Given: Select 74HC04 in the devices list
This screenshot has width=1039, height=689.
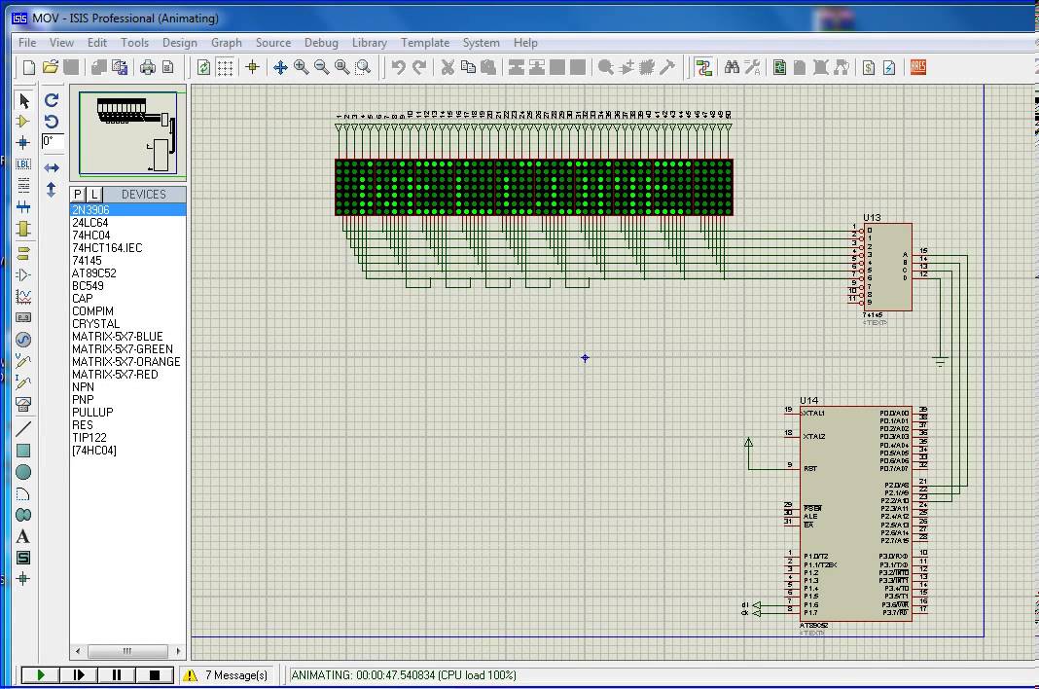Looking at the screenshot, I should tap(91, 236).
